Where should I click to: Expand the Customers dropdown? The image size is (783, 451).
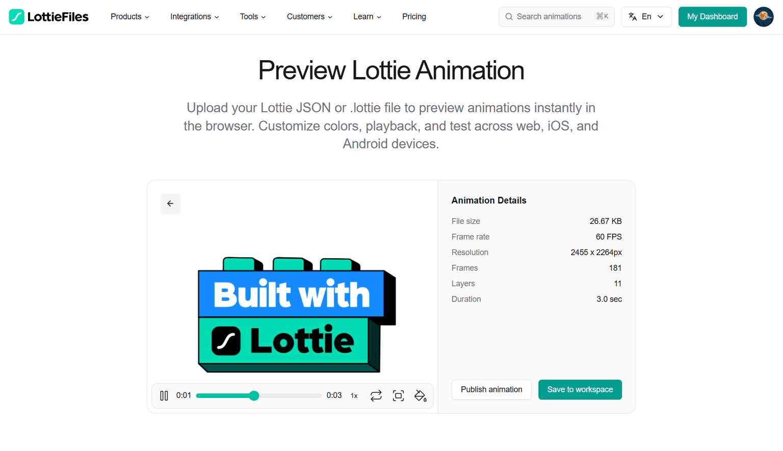[309, 16]
